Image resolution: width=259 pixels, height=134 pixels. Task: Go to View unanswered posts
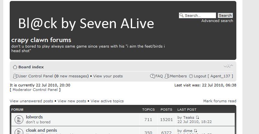click(x=31, y=101)
